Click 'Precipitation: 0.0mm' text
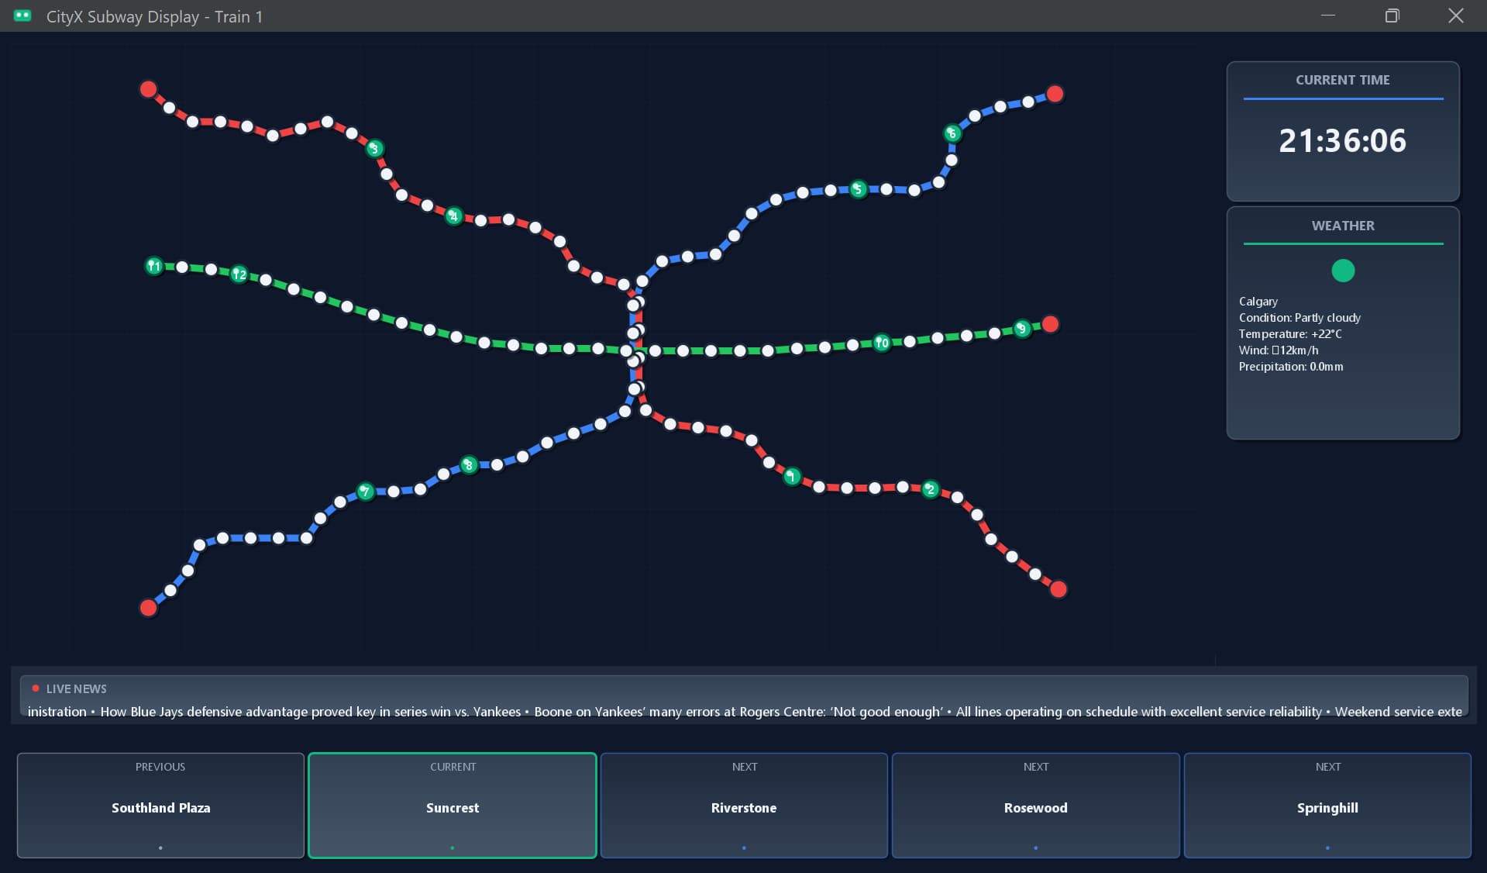 coord(1291,367)
